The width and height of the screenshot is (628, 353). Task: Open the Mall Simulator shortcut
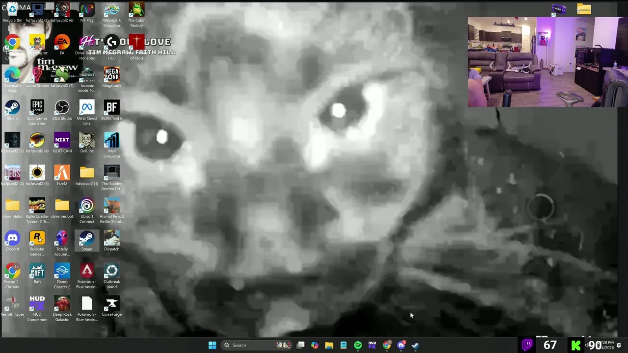point(112,146)
